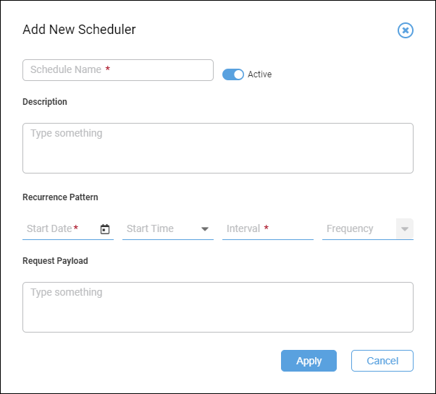The width and height of the screenshot is (436, 394).
Task: Cancel creating the scheduler
Action: pos(382,361)
